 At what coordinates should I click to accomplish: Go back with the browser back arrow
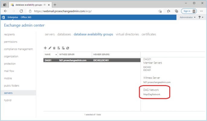click(5, 11)
